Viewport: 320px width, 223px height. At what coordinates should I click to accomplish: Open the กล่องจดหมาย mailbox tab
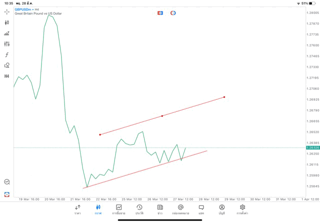coord(180,210)
